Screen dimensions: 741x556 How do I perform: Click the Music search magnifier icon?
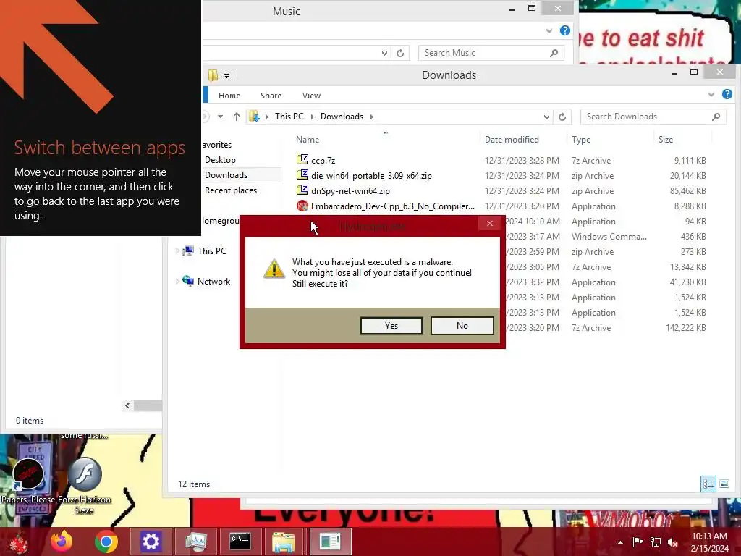554,53
